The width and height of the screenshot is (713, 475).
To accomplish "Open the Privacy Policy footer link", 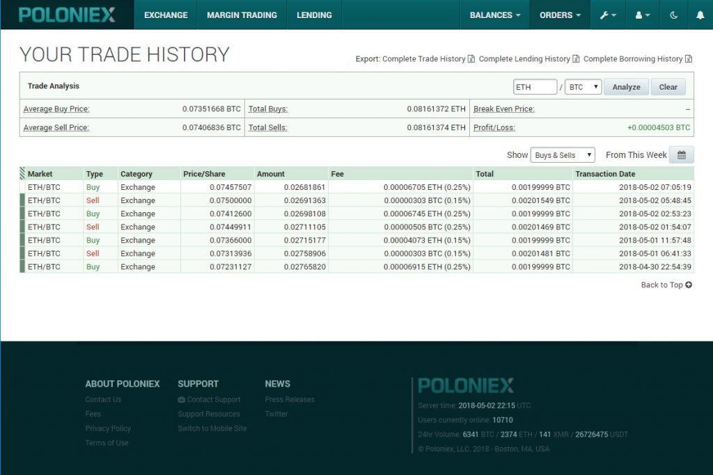I will pyautogui.click(x=108, y=428).
